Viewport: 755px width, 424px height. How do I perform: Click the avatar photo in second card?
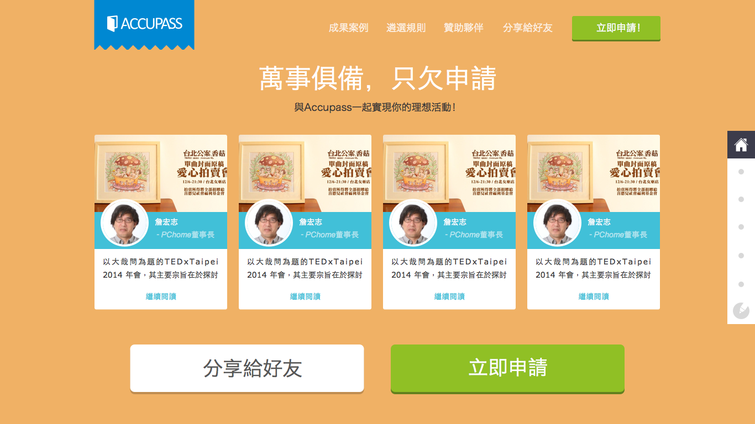(269, 223)
